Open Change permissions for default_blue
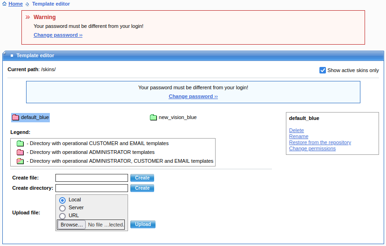 click(312, 148)
